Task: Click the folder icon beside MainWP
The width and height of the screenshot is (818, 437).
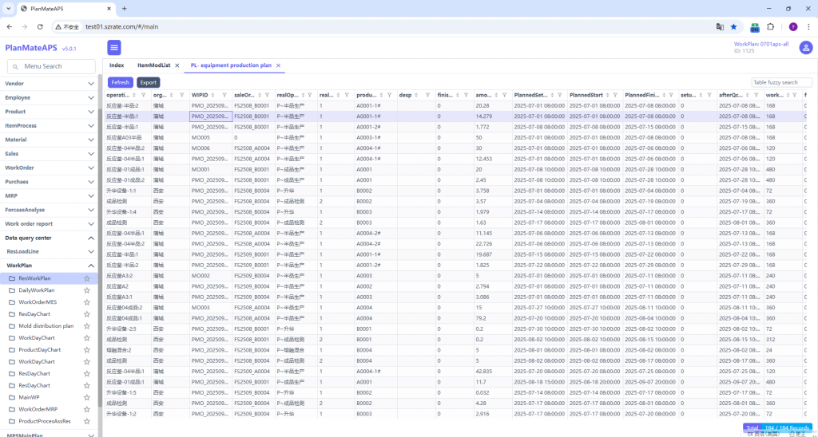Action: [12, 397]
